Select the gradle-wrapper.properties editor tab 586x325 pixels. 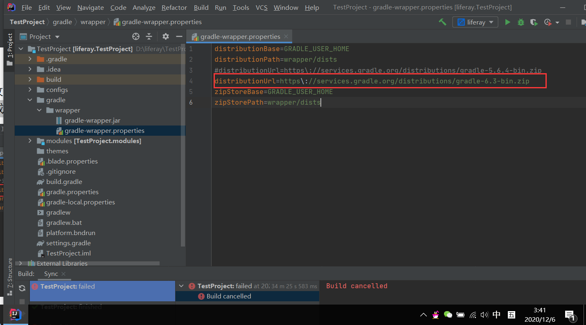(239, 36)
